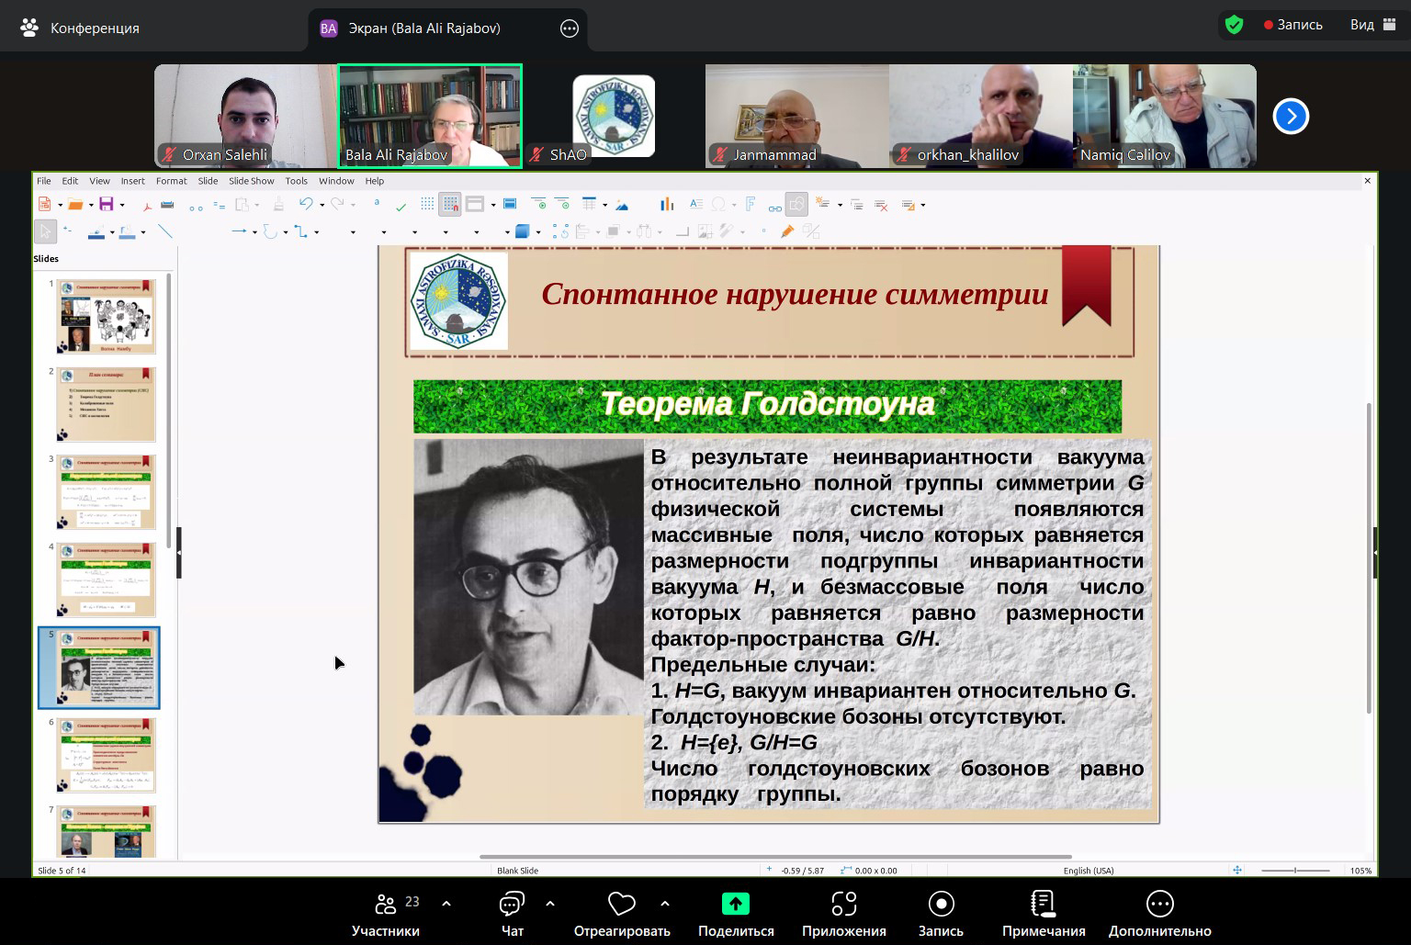Open the Slide Show menu

click(251, 181)
